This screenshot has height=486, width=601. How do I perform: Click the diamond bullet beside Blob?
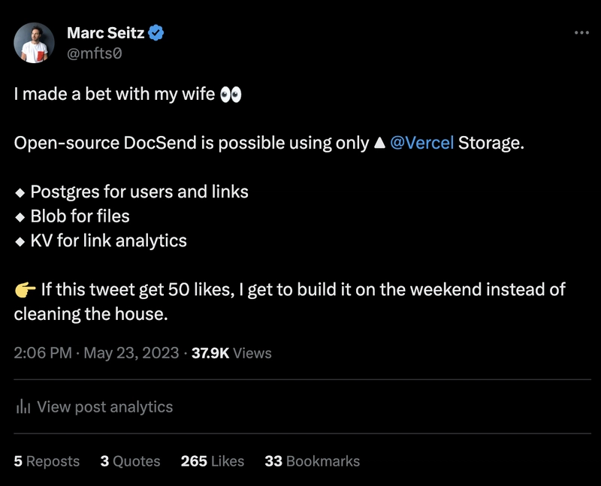click(20, 217)
